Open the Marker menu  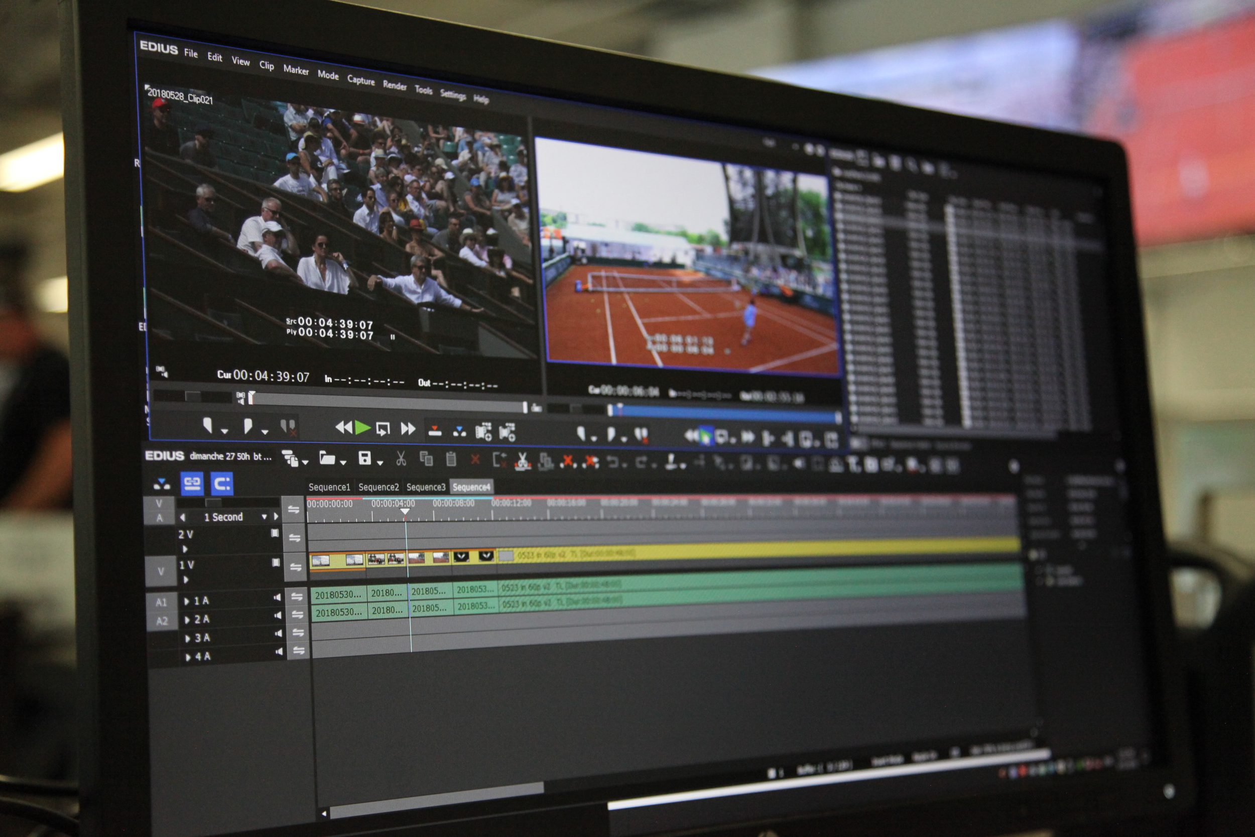pos(296,70)
